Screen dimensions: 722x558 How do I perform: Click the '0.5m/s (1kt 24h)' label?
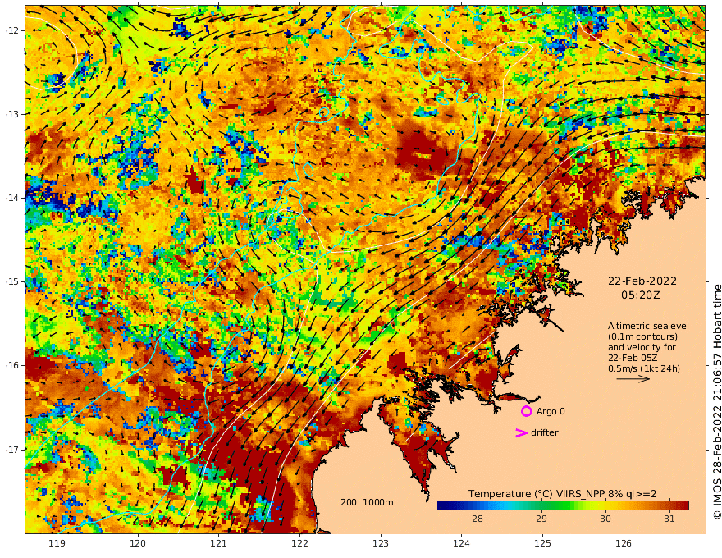pos(644,368)
